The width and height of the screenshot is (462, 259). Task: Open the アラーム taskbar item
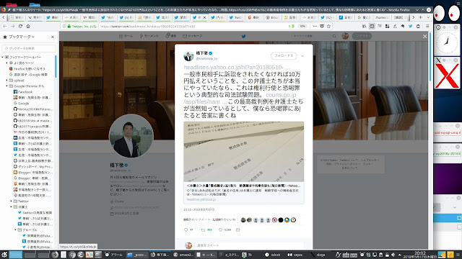[x=114, y=255]
